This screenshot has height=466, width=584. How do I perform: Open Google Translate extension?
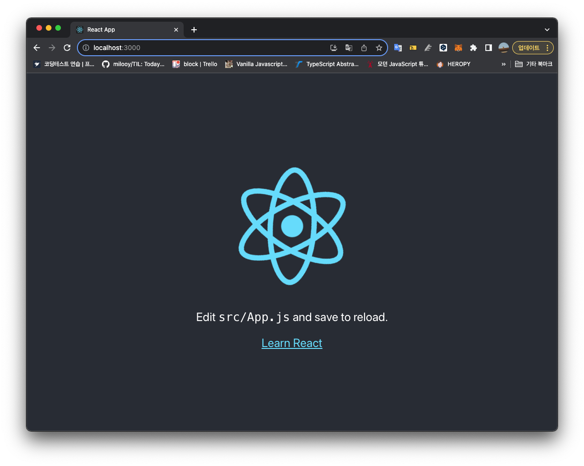pos(398,48)
